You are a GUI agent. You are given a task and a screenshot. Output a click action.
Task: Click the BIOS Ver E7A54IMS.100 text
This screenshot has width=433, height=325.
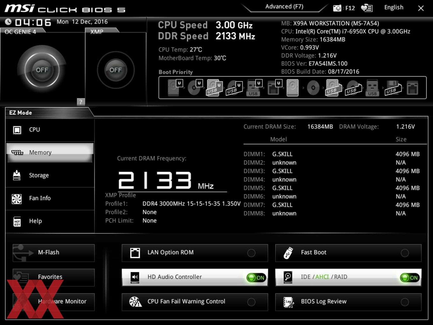pyautogui.click(x=314, y=64)
